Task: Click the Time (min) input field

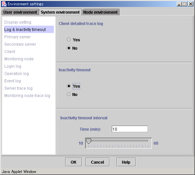Action: [x=130, y=129]
